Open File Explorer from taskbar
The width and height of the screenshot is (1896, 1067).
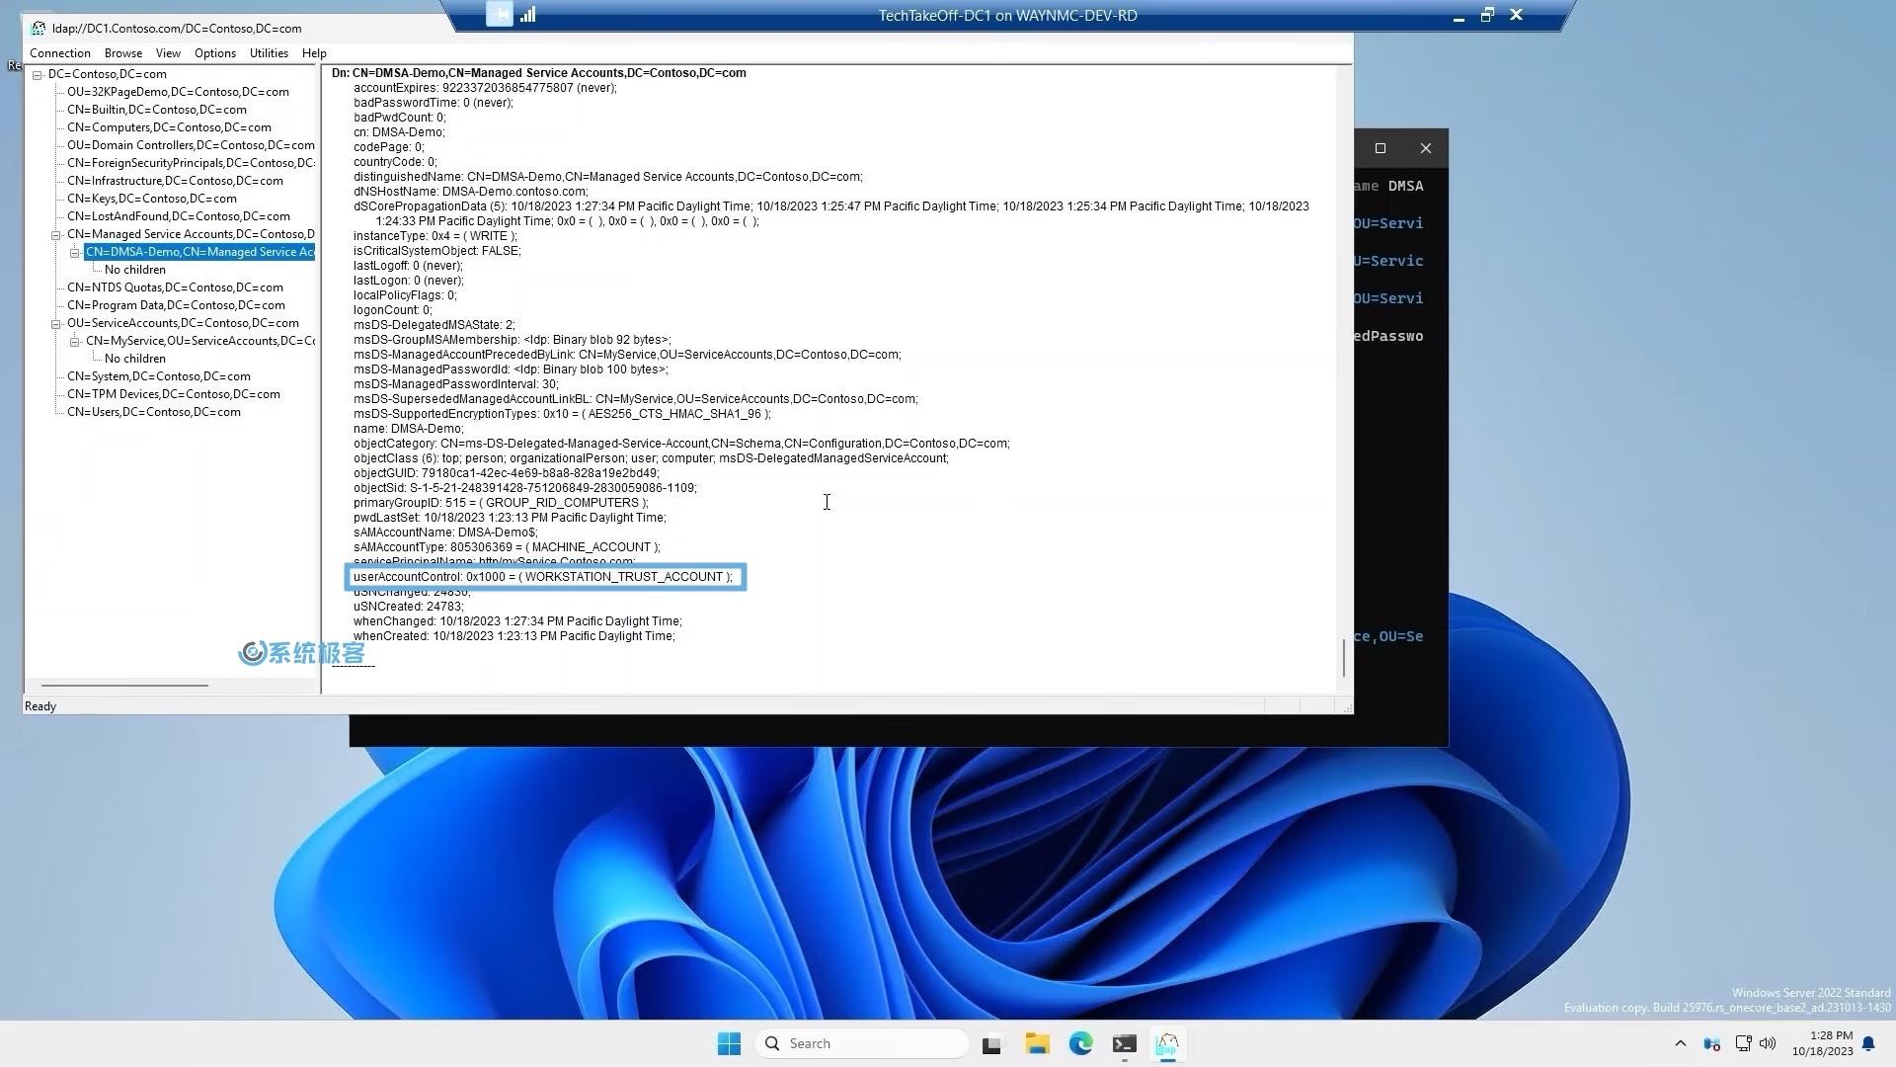[x=1037, y=1043]
